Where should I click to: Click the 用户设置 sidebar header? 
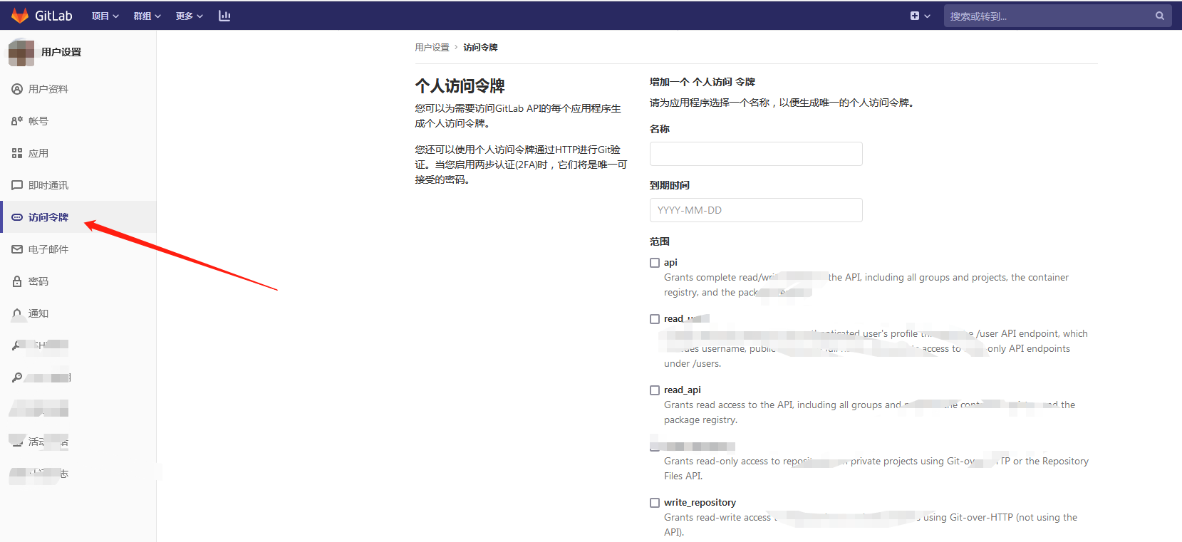tap(61, 52)
